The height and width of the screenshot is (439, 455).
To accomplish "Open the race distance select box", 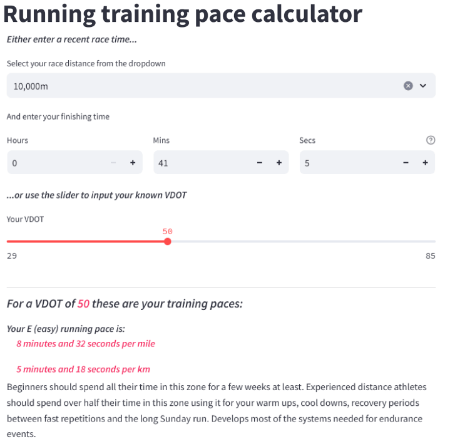I will click(x=200, y=86).
